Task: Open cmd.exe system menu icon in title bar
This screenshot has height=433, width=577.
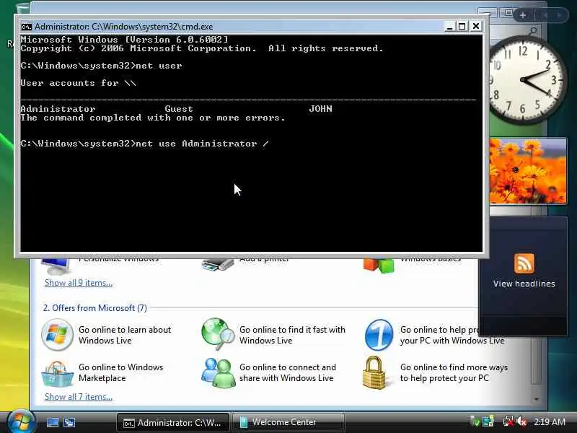Action: 27,27
